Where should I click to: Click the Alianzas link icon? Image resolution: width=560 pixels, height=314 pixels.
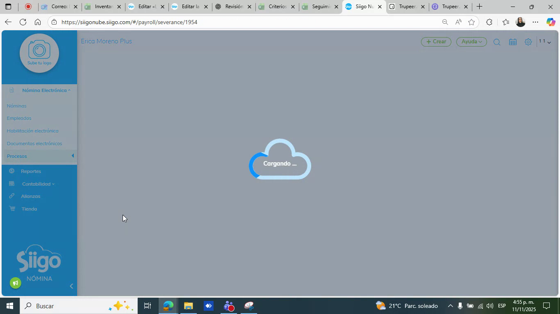pyautogui.click(x=12, y=196)
